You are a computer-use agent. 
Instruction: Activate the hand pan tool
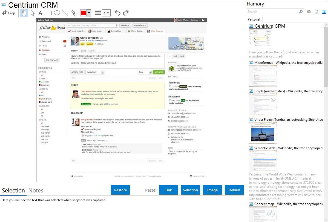pos(24,13)
